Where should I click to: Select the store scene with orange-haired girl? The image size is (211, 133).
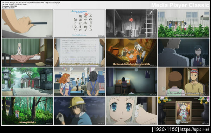(x=79, y=82)
